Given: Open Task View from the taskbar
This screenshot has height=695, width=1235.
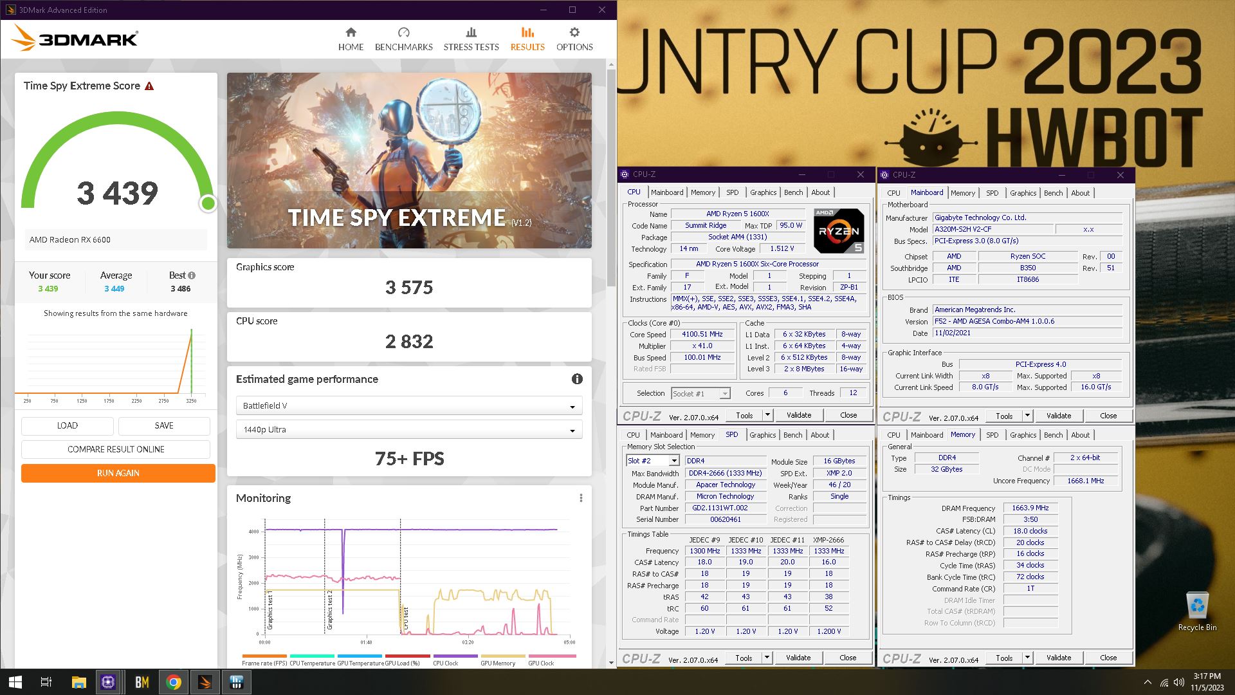Looking at the screenshot, I should pyautogui.click(x=46, y=682).
